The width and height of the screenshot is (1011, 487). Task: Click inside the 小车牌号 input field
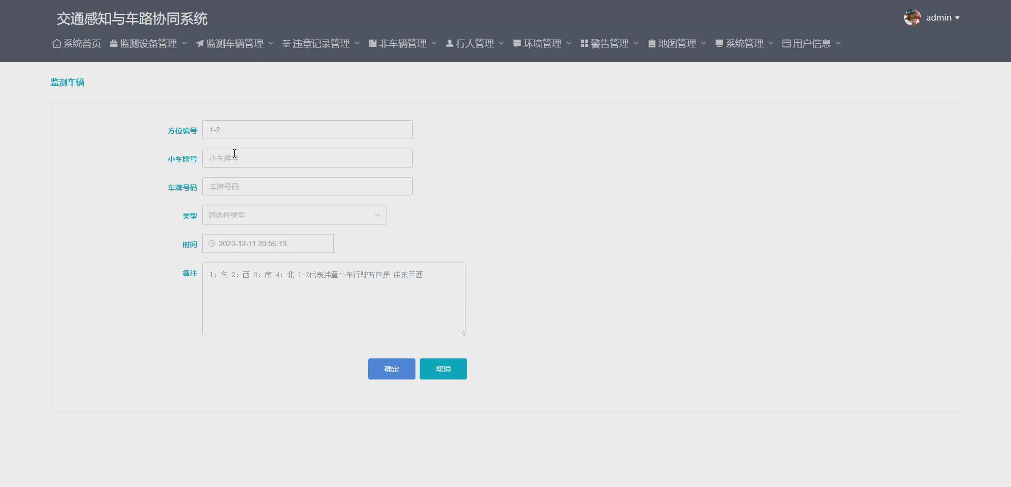coord(307,158)
